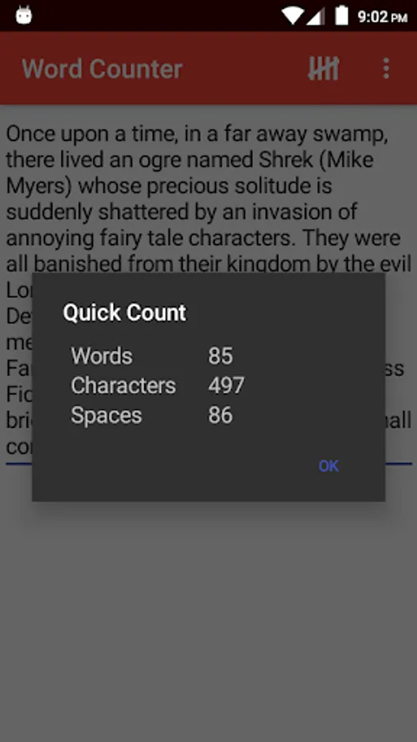This screenshot has width=417, height=742.
Task: Select the Characters label
Action: (x=124, y=386)
